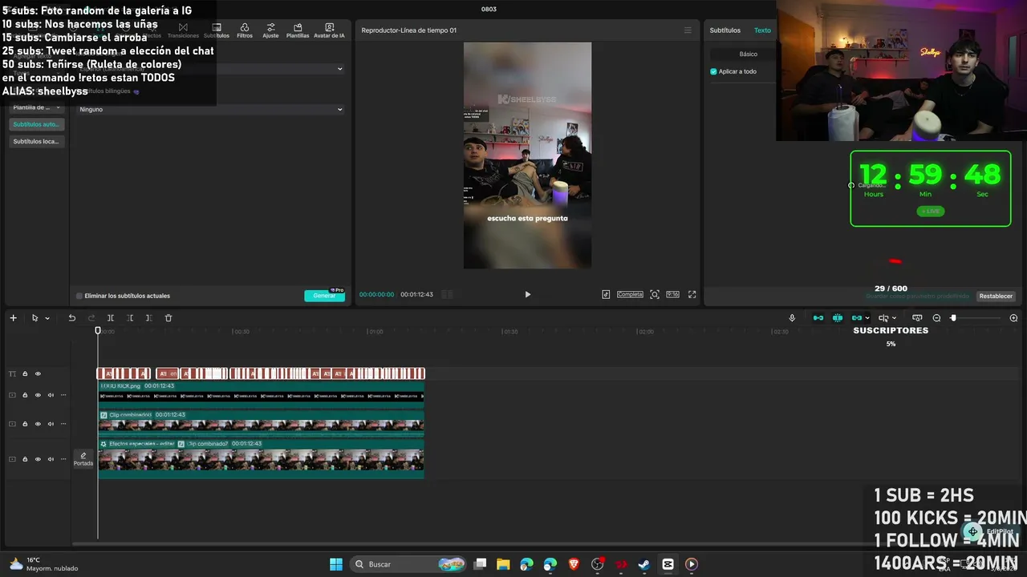
Task: Adjust the timeline zoom slider
Action: pyautogui.click(x=976, y=318)
